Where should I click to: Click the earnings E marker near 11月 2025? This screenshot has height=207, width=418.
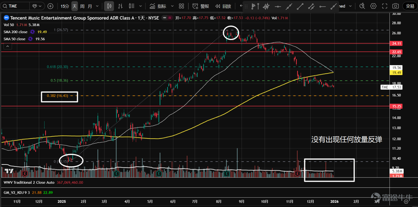pyautogui.click(x=297, y=174)
